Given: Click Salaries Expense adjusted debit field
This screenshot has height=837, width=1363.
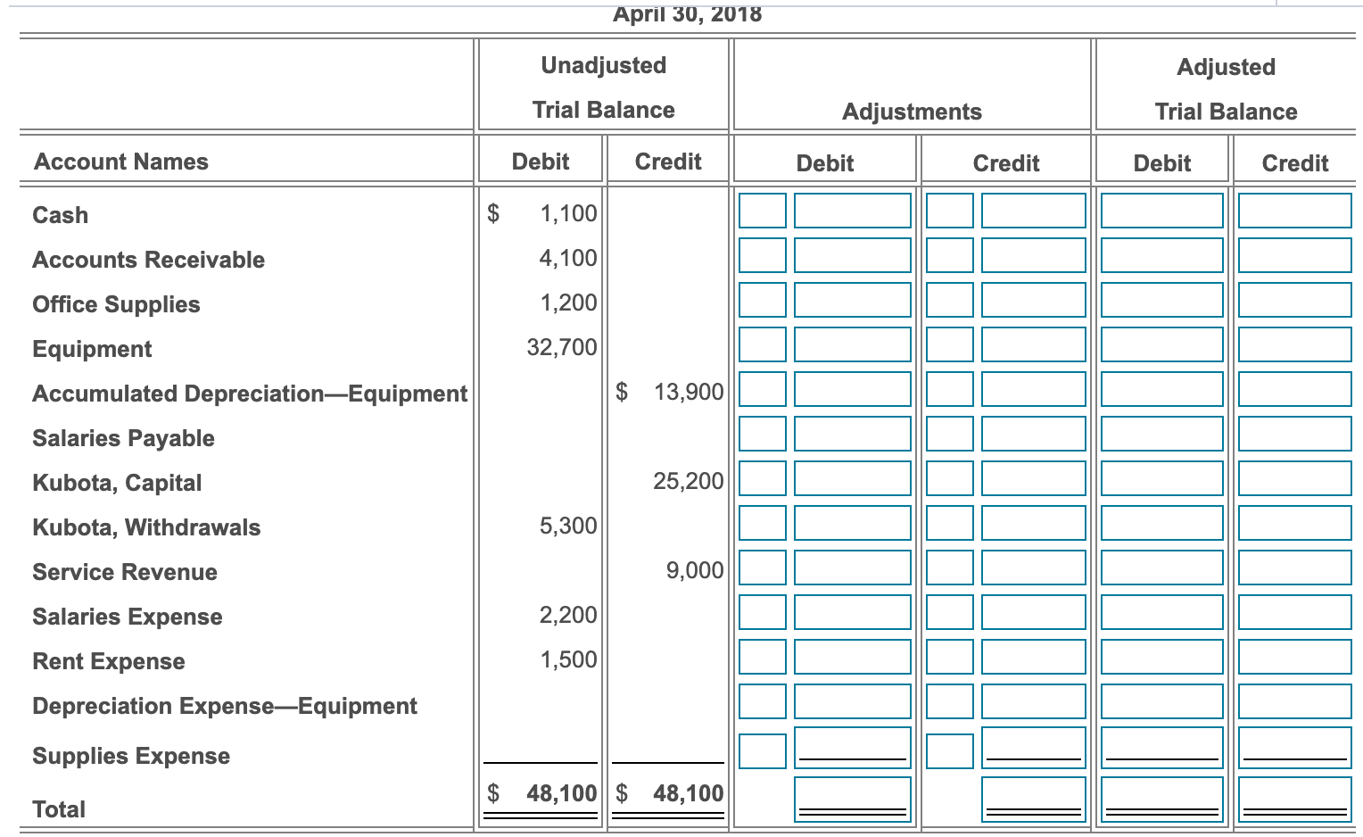Looking at the screenshot, I should coord(1162,612).
